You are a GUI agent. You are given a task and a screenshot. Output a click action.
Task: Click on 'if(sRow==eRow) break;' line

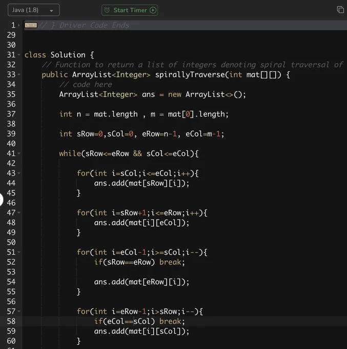tap(139, 262)
